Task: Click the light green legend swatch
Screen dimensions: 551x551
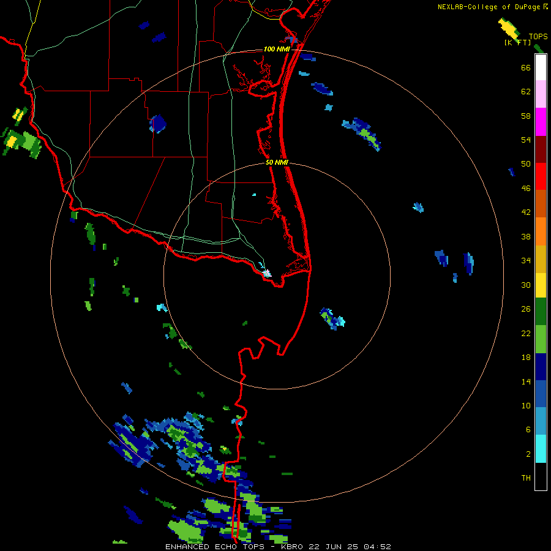Action: (541, 339)
